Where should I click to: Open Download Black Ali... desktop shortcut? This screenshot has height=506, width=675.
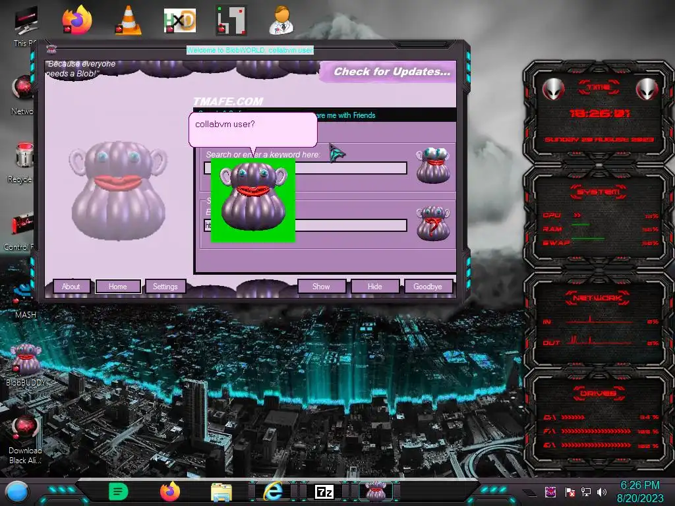point(24,439)
